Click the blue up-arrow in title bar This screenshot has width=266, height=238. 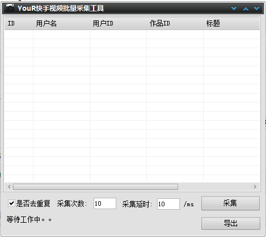246,8
